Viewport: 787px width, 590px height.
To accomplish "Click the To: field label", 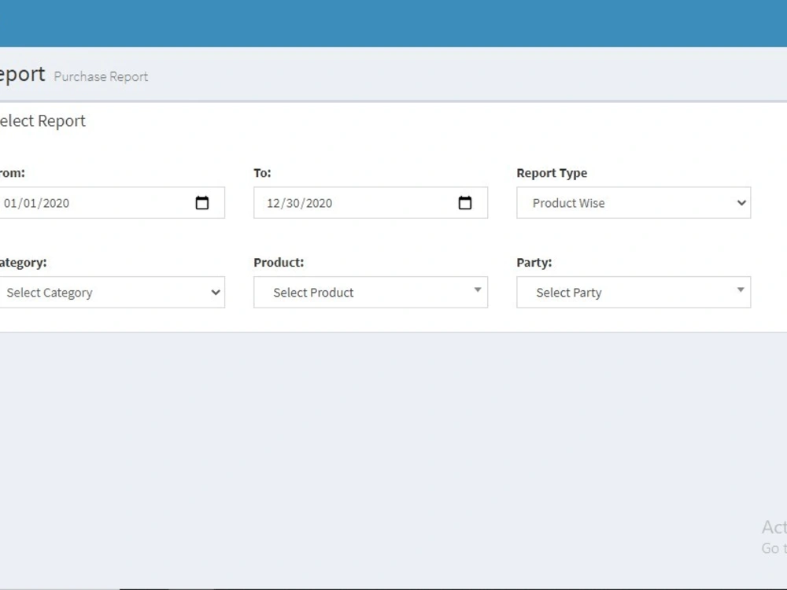I will point(262,173).
